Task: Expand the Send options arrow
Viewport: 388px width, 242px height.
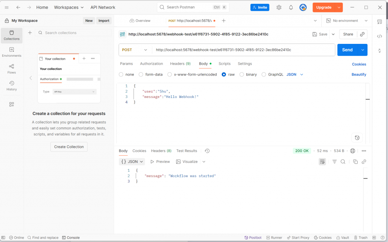Action: pos(363,50)
